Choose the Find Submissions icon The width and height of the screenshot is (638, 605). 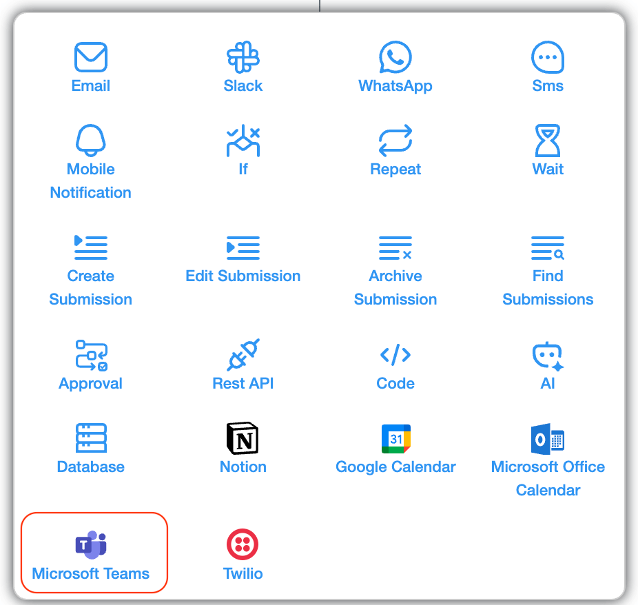click(x=548, y=247)
